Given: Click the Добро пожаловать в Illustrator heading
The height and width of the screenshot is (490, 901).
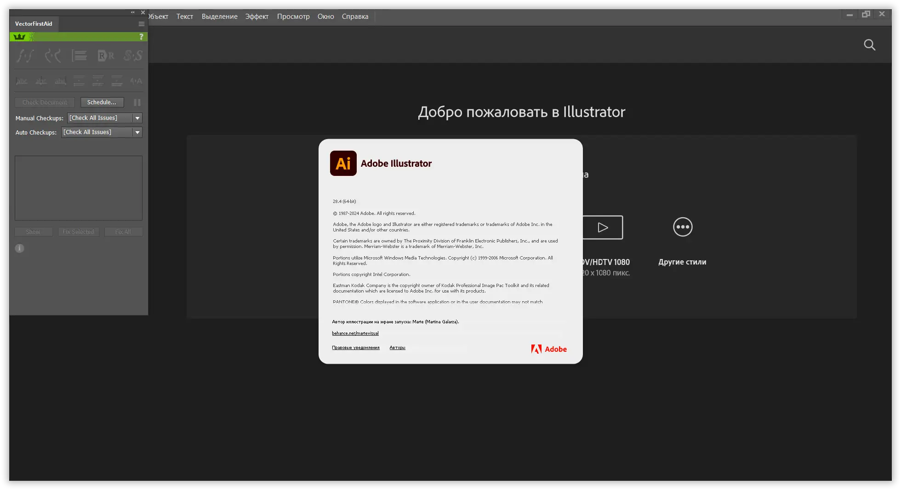Looking at the screenshot, I should click(521, 112).
